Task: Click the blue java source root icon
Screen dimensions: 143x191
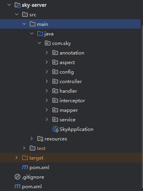Action: (40, 33)
